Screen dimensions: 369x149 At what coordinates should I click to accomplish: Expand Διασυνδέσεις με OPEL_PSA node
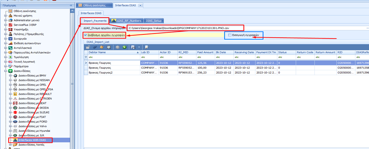click(x=10, y=89)
